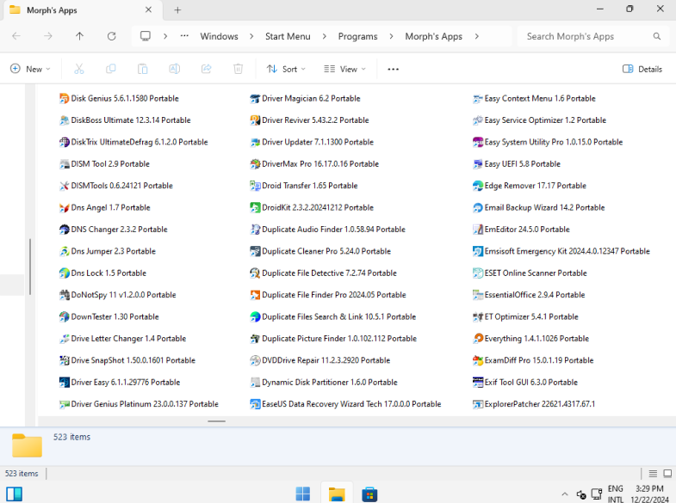Select the Emsisoft Emergency Kit icon

(x=478, y=251)
